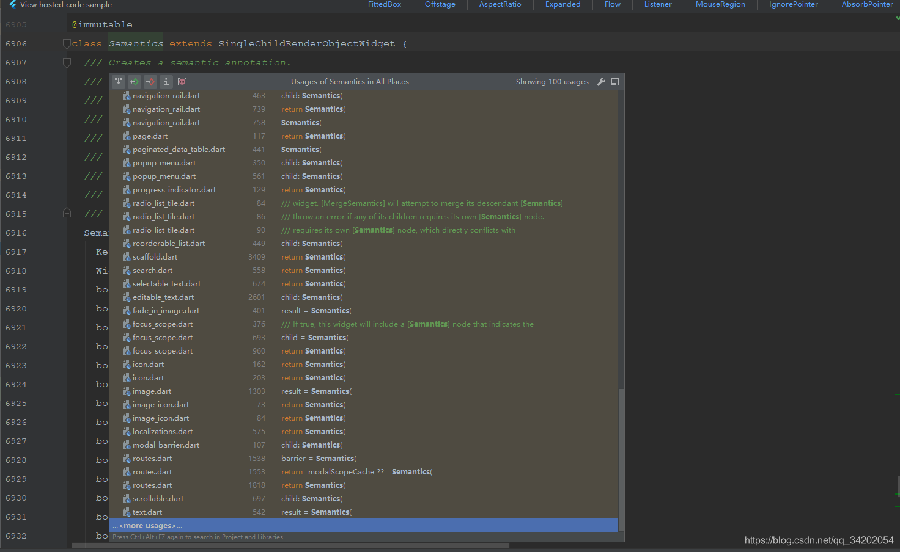The width and height of the screenshot is (900, 552).
Task: Open usages popup settings wrench icon
Action: tap(601, 82)
